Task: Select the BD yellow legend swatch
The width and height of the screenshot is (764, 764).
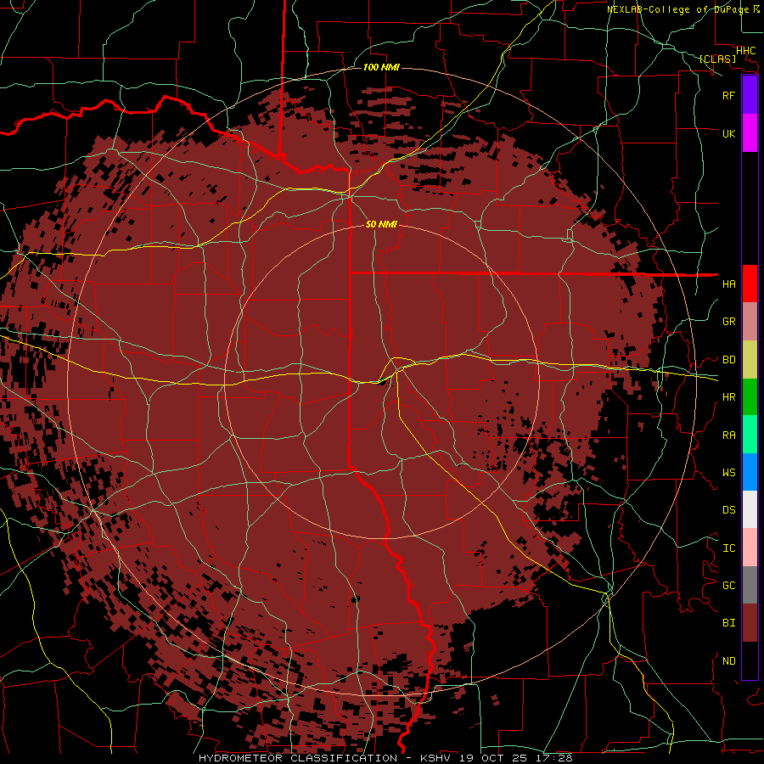Action: [x=750, y=360]
